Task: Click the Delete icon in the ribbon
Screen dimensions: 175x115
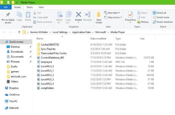Action: (78, 15)
